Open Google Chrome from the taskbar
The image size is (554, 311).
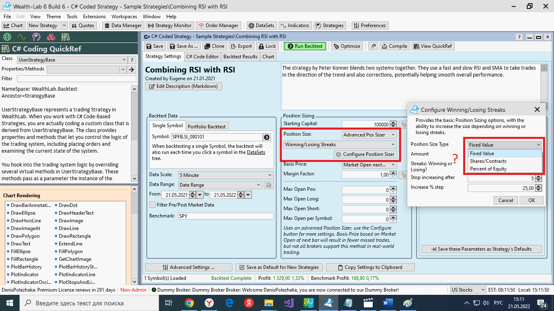[189, 303]
